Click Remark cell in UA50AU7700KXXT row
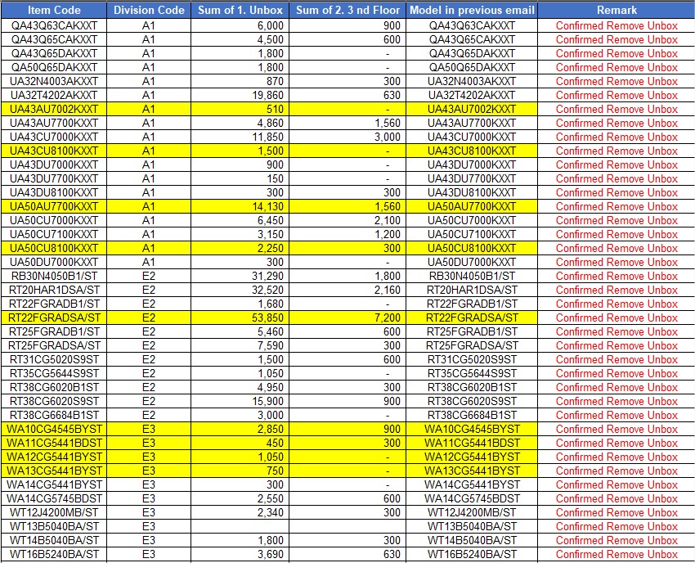Viewport: 695px width, 563px height. tap(617, 206)
